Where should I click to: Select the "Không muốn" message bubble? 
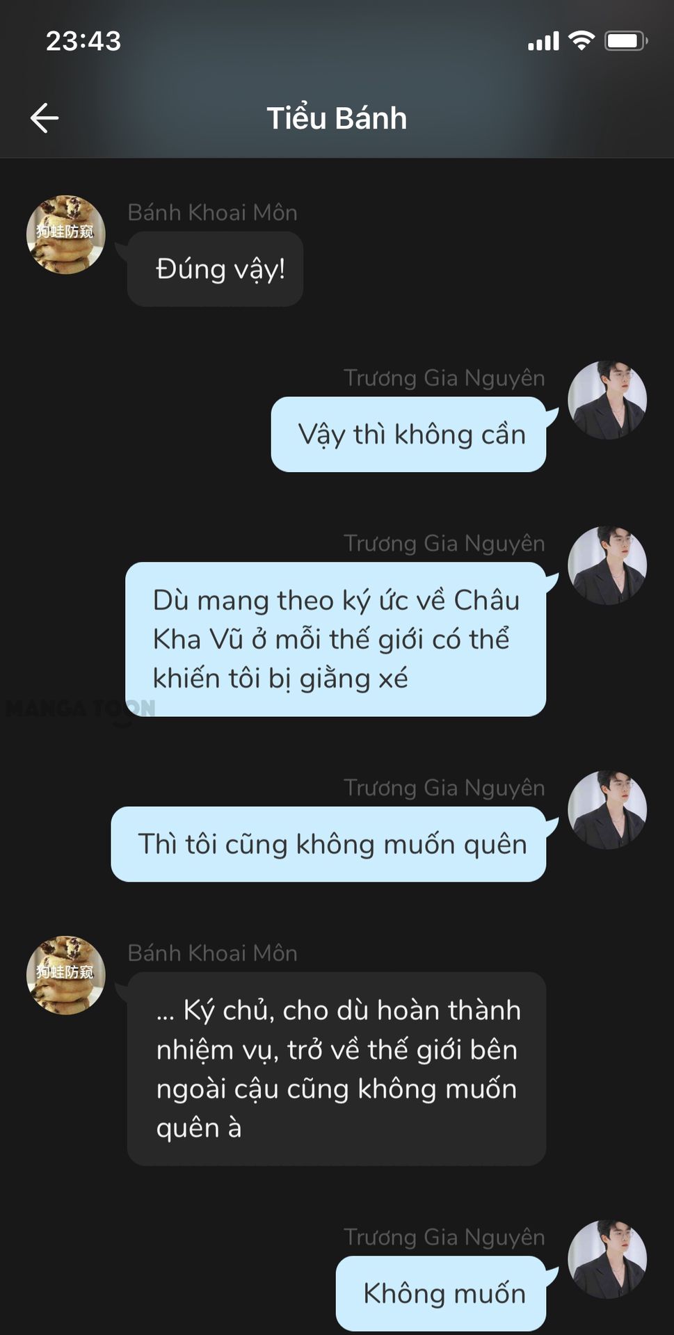pyautogui.click(x=441, y=1293)
